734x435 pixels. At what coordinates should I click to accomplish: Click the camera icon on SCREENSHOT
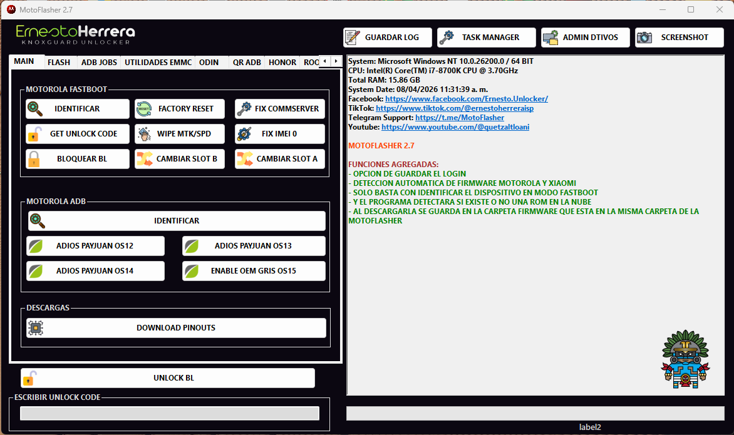point(644,38)
